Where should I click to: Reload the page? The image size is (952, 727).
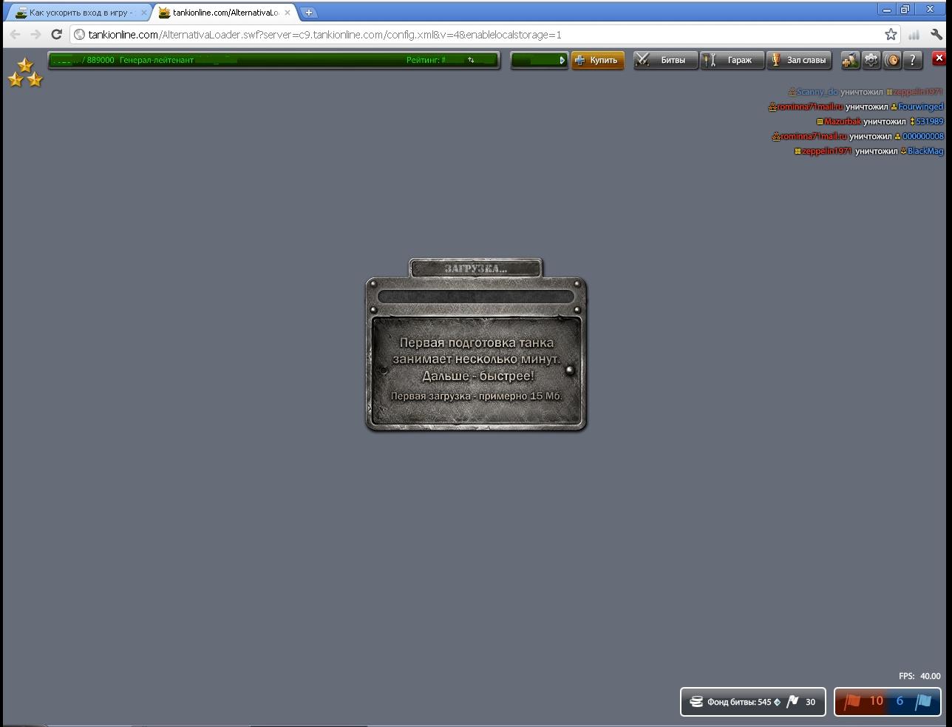coord(56,35)
